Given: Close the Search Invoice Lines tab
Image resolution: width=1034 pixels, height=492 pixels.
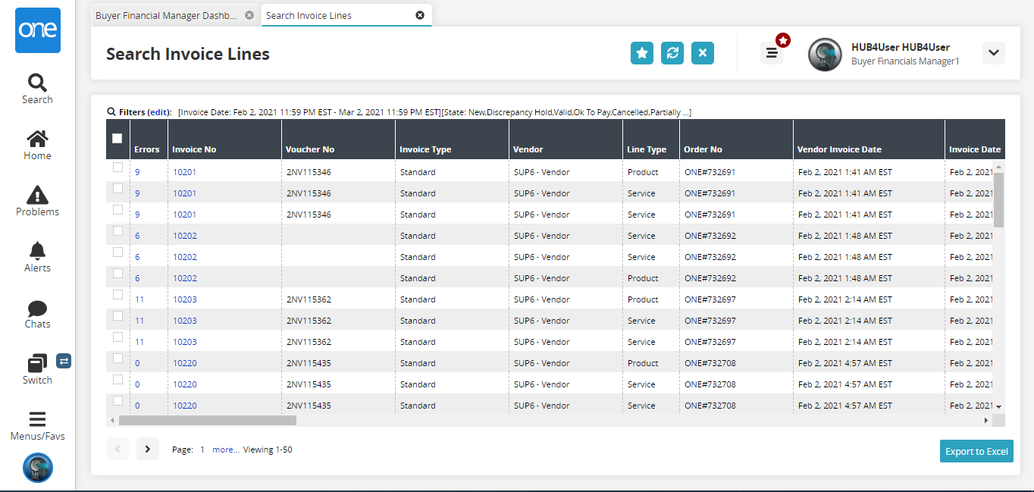Looking at the screenshot, I should [420, 15].
